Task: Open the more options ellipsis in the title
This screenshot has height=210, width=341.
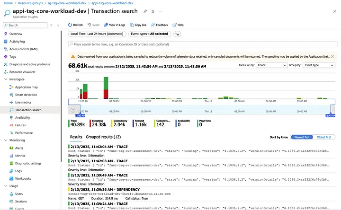Action: click(x=161, y=11)
